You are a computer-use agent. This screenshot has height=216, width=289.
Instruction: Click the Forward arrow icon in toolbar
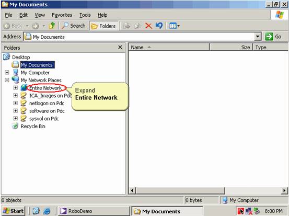[36, 26]
